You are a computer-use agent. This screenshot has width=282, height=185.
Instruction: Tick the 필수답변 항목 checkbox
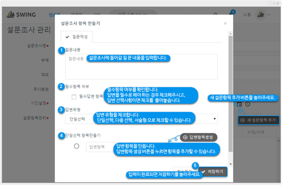74,96
